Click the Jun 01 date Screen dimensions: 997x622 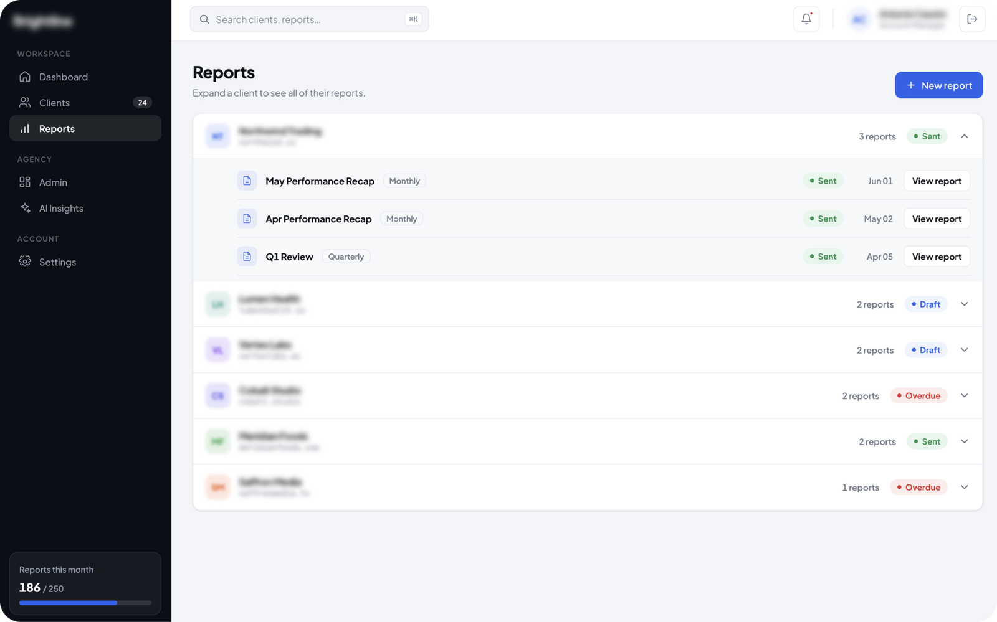(880, 181)
